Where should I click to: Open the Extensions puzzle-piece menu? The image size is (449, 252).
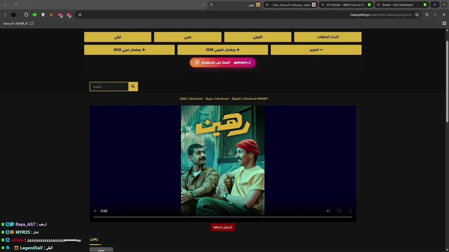[x=26, y=15]
